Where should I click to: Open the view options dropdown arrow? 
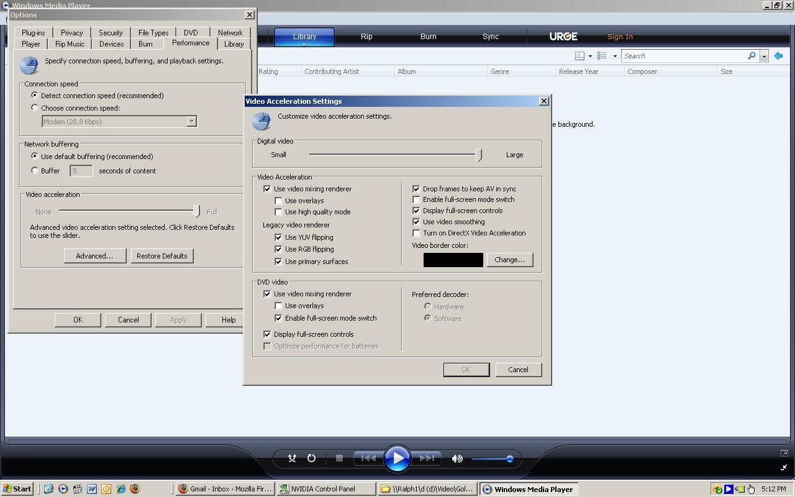(x=614, y=55)
